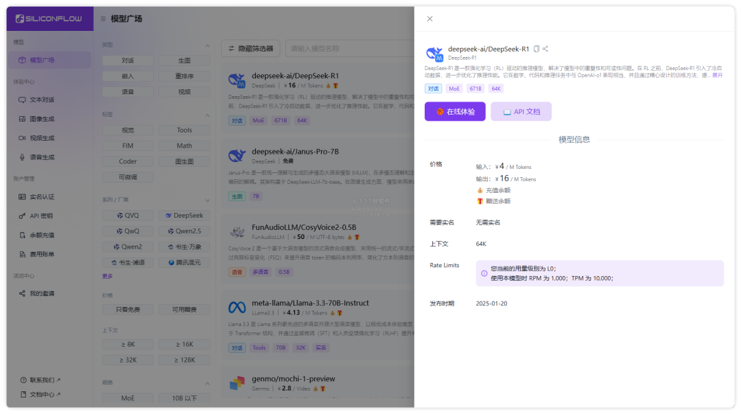The image size is (741, 414).
Task: Select MoE spec filter
Action: click(128, 398)
